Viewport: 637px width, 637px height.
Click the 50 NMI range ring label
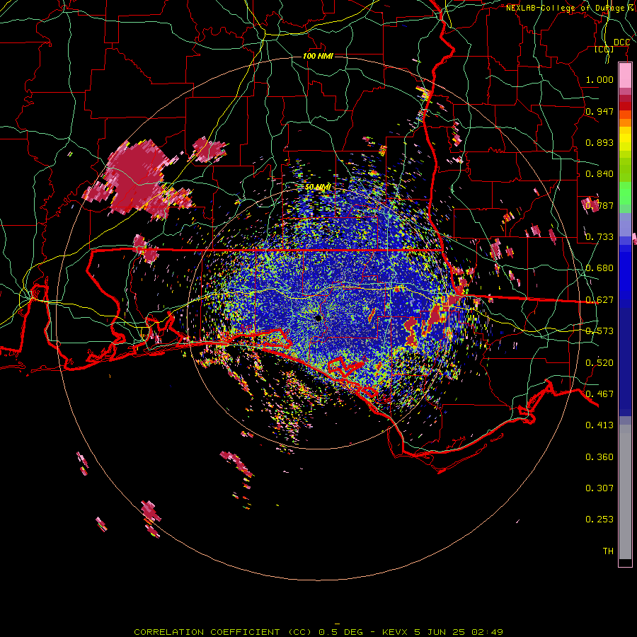318,188
